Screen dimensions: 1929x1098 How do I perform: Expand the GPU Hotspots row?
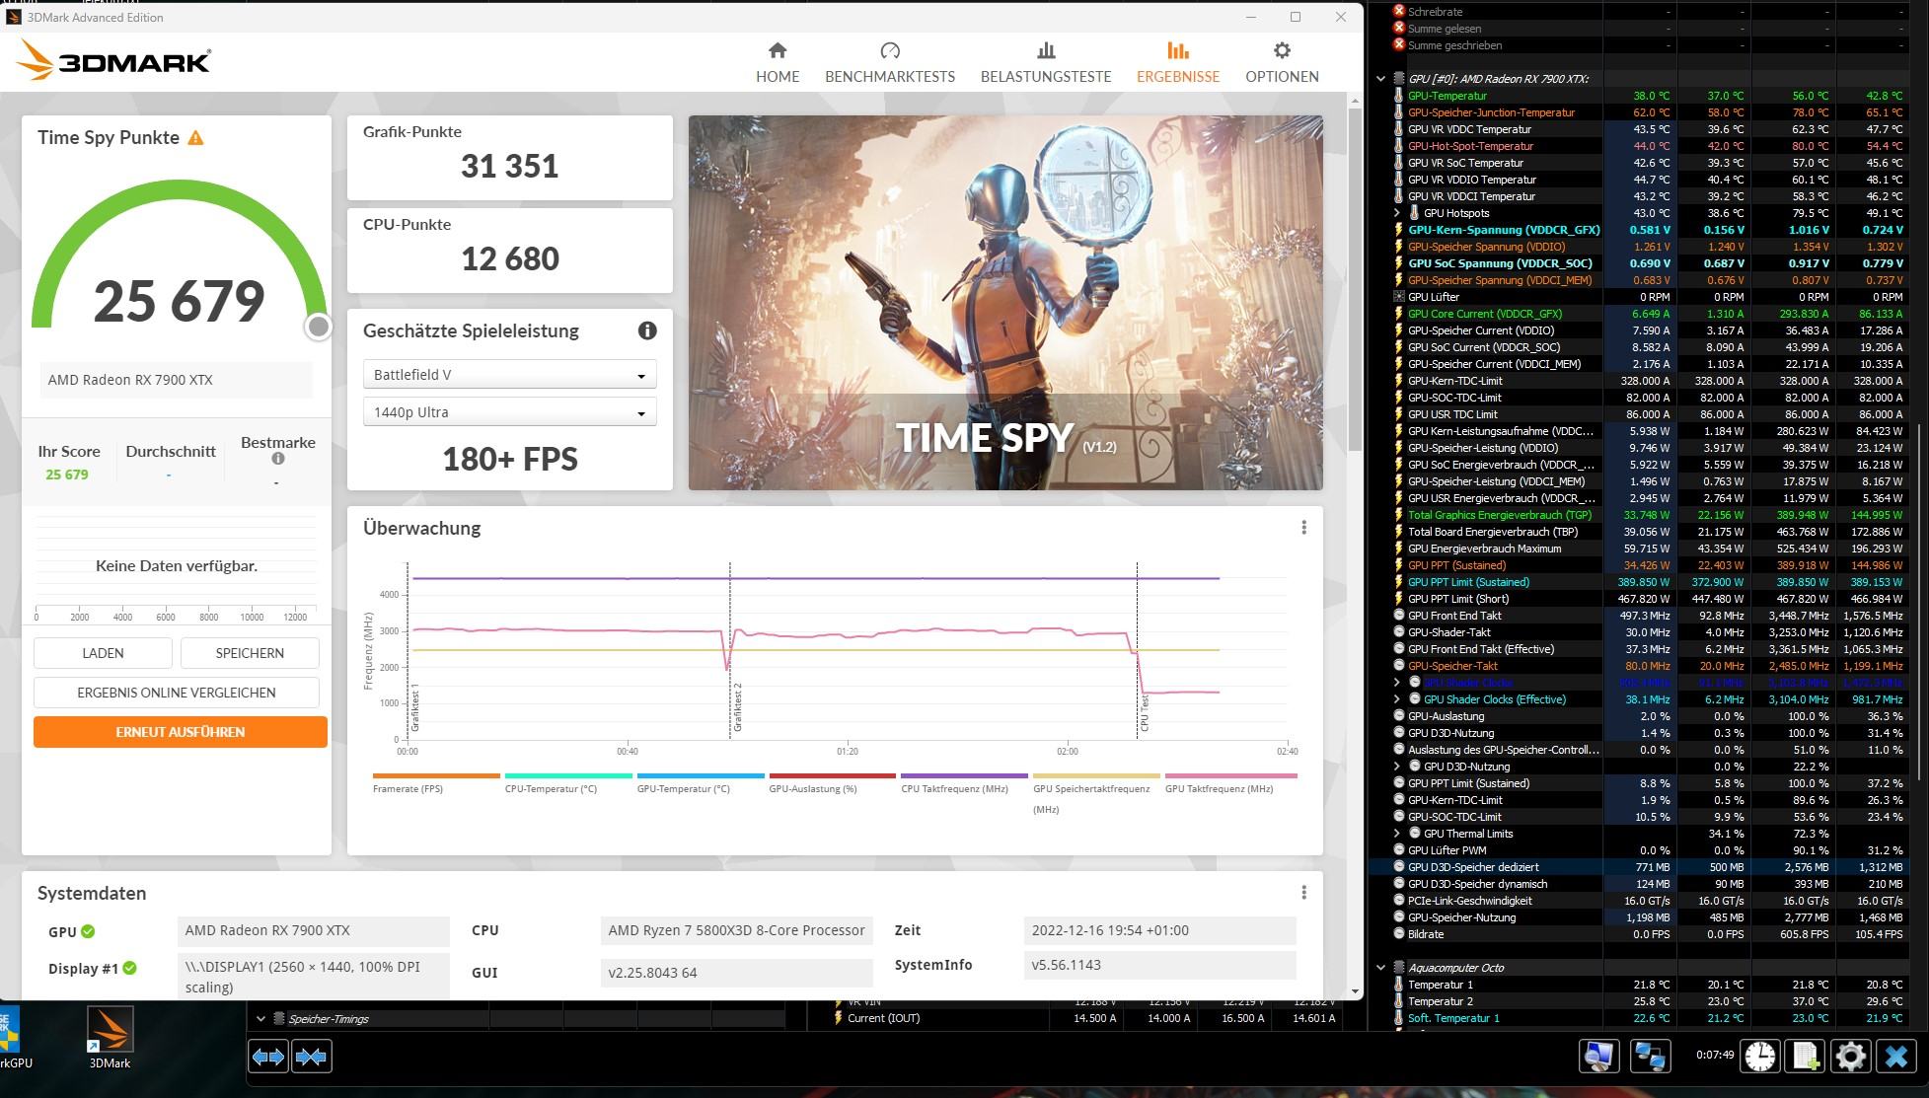click(1396, 213)
